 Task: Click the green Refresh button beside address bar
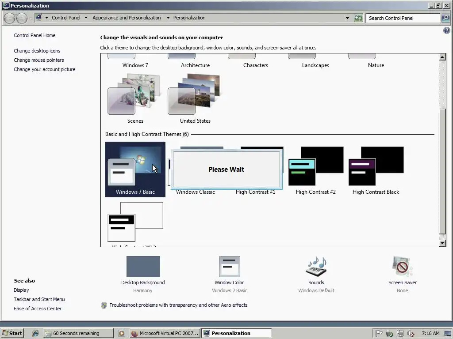tap(358, 18)
